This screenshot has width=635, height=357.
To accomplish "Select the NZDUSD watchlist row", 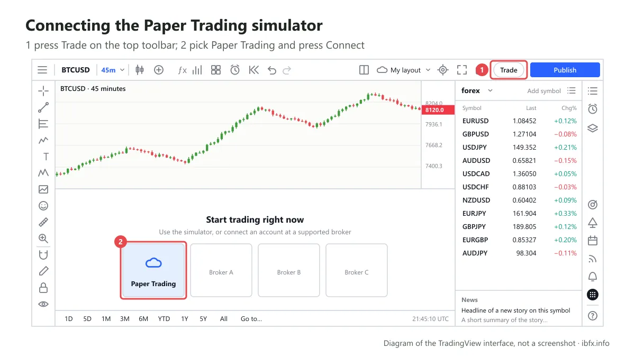I will [519, 200].
